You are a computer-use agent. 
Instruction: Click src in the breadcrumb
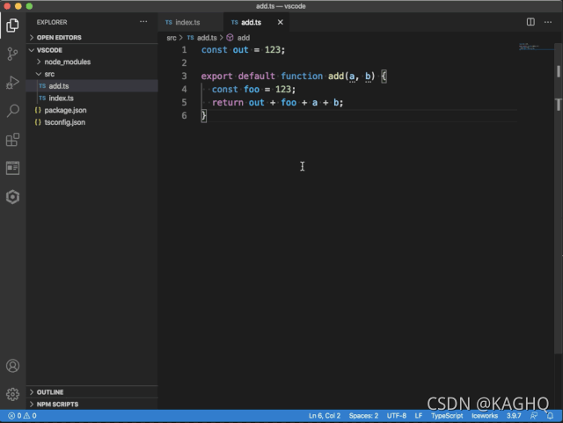(172, 38)
